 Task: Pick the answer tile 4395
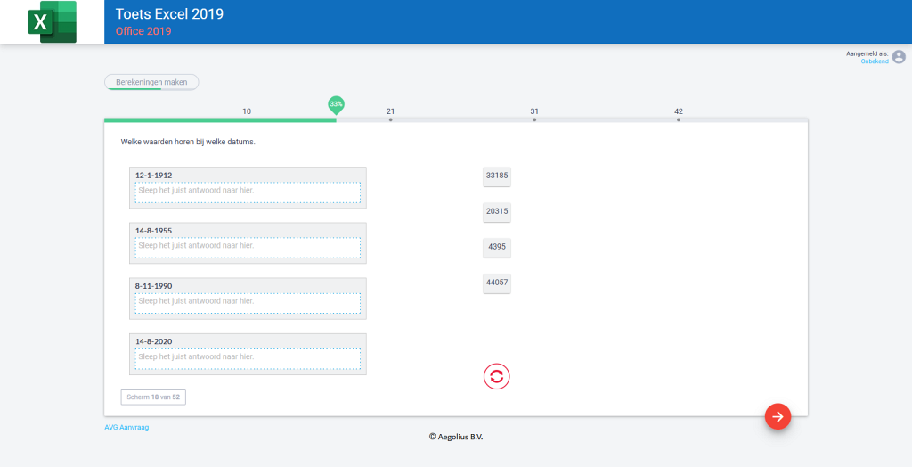pyautogui.click(x=497, y=247)
